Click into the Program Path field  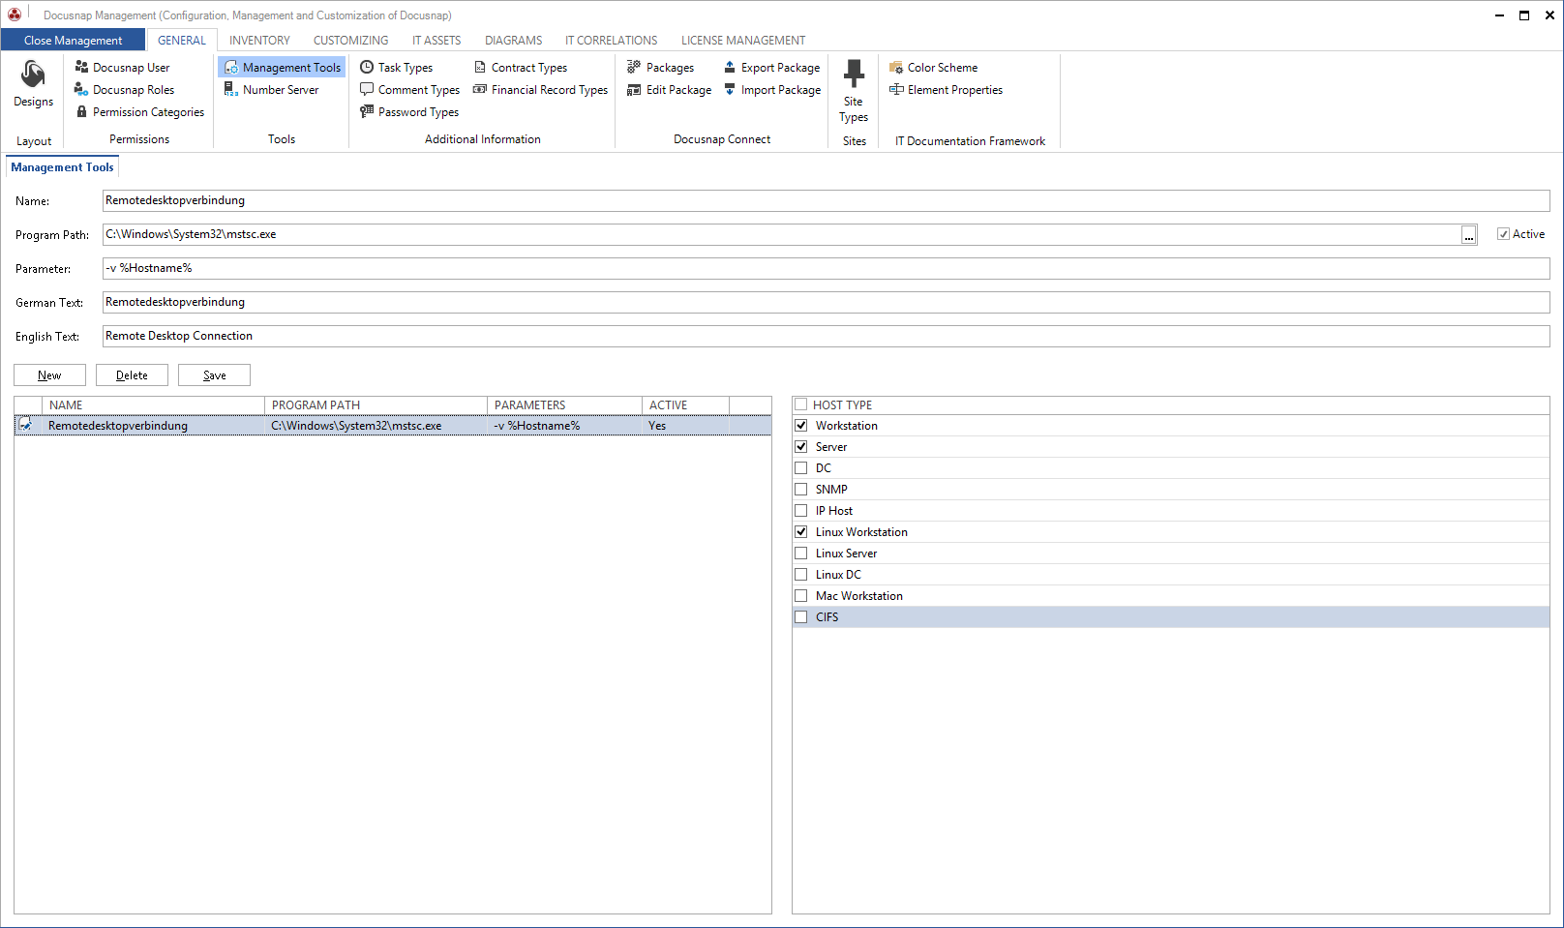coord(781,234)
